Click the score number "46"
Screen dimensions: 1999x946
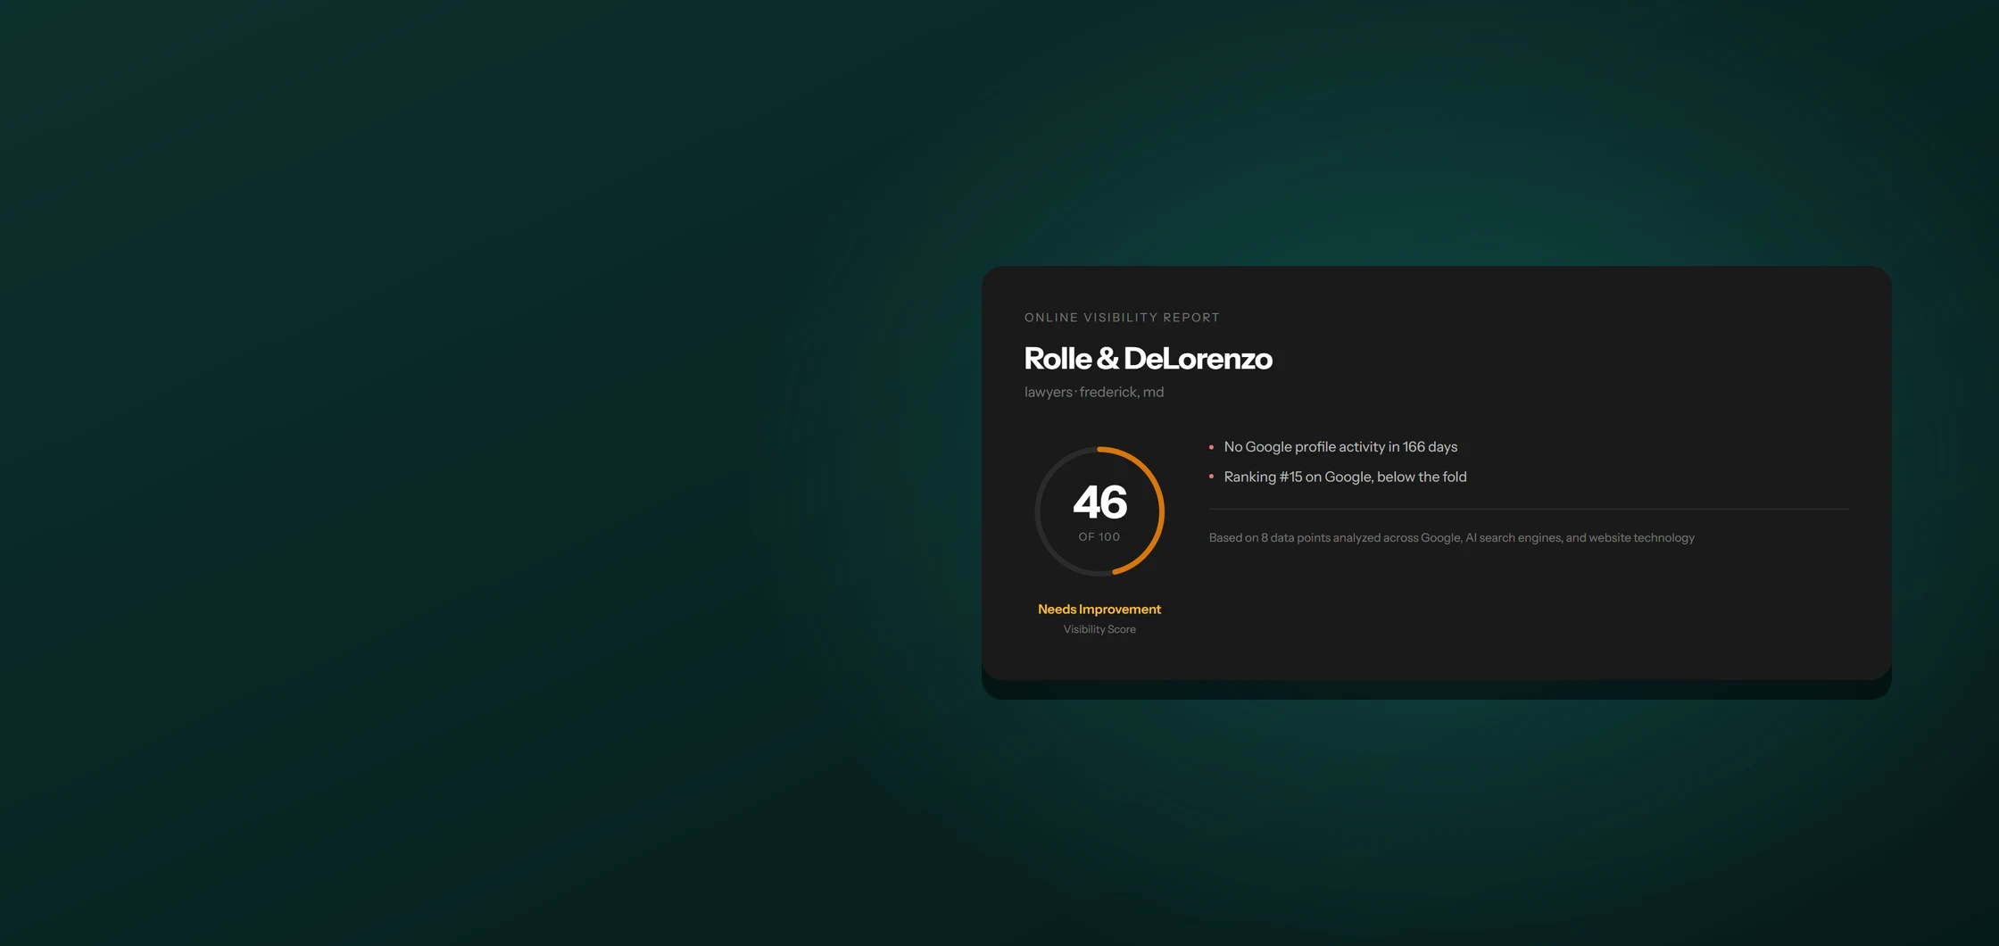point(1099,502)
